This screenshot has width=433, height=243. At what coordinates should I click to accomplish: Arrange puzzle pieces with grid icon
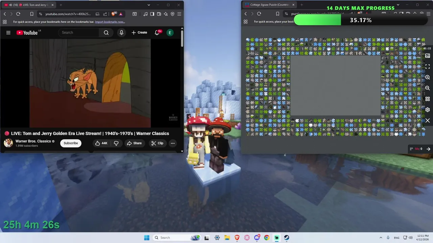click(x=428, y=99)
